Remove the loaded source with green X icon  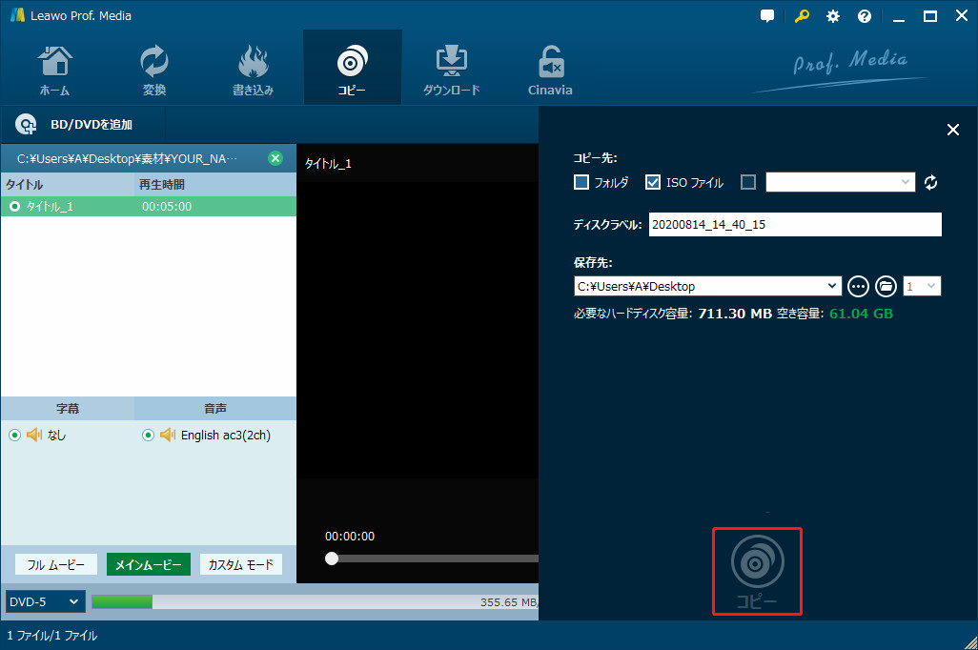pyautogui.click(x=275, y=158)
